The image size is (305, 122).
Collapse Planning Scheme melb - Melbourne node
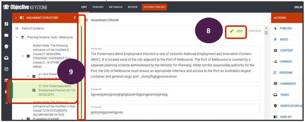[17, 37]
